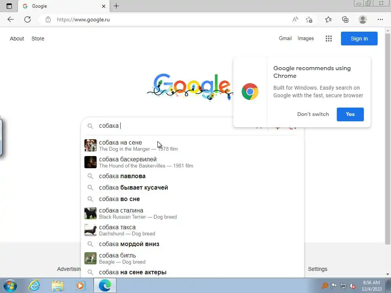Select suggestion собака баскервилей
The height and width of the screenshot is (293, 391).
click(192, 162)
